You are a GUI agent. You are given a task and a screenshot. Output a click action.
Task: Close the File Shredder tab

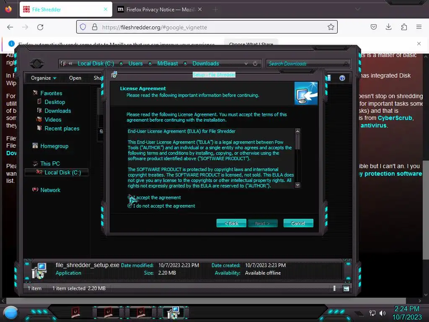tap(106, 9)
